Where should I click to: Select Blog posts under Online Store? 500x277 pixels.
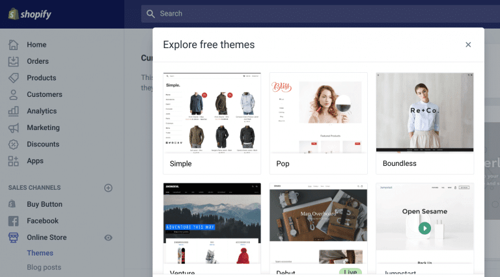click(44, 267)
